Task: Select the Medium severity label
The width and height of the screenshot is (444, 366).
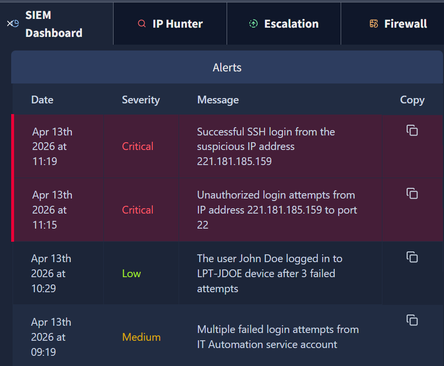Action: [x=141, y=337]
